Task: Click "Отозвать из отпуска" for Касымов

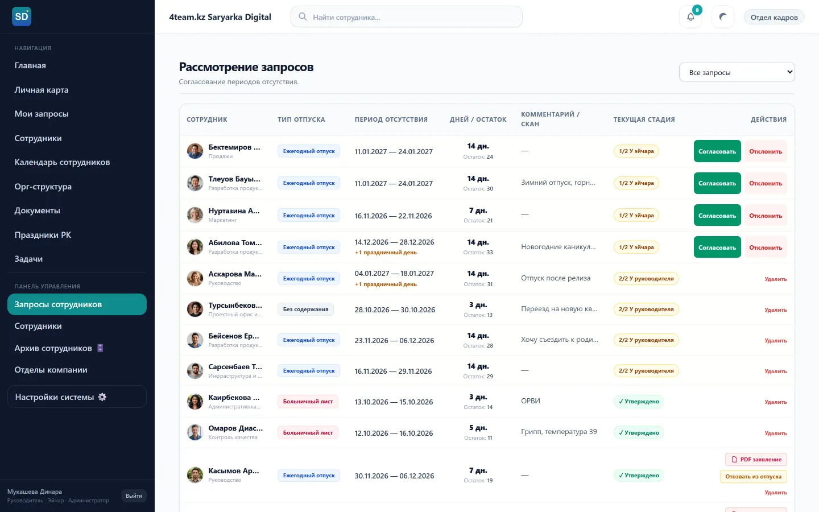Action: (754, 477)
